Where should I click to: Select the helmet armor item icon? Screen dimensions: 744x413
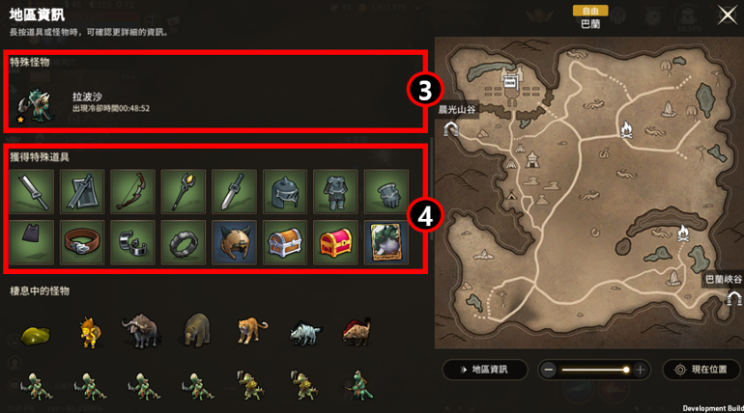click(x=285, y=192)
